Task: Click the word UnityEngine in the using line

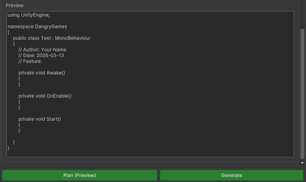Action: click(35, 15)
